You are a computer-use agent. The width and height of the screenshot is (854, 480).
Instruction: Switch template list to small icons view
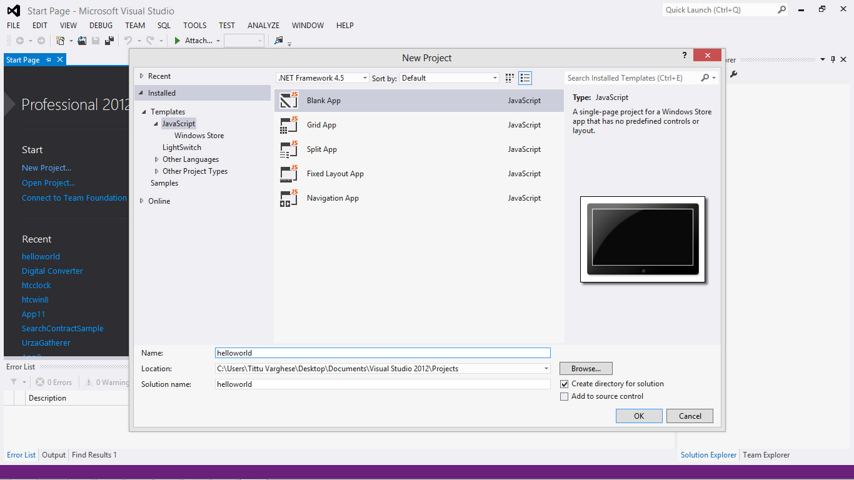(x=510, y=77)
